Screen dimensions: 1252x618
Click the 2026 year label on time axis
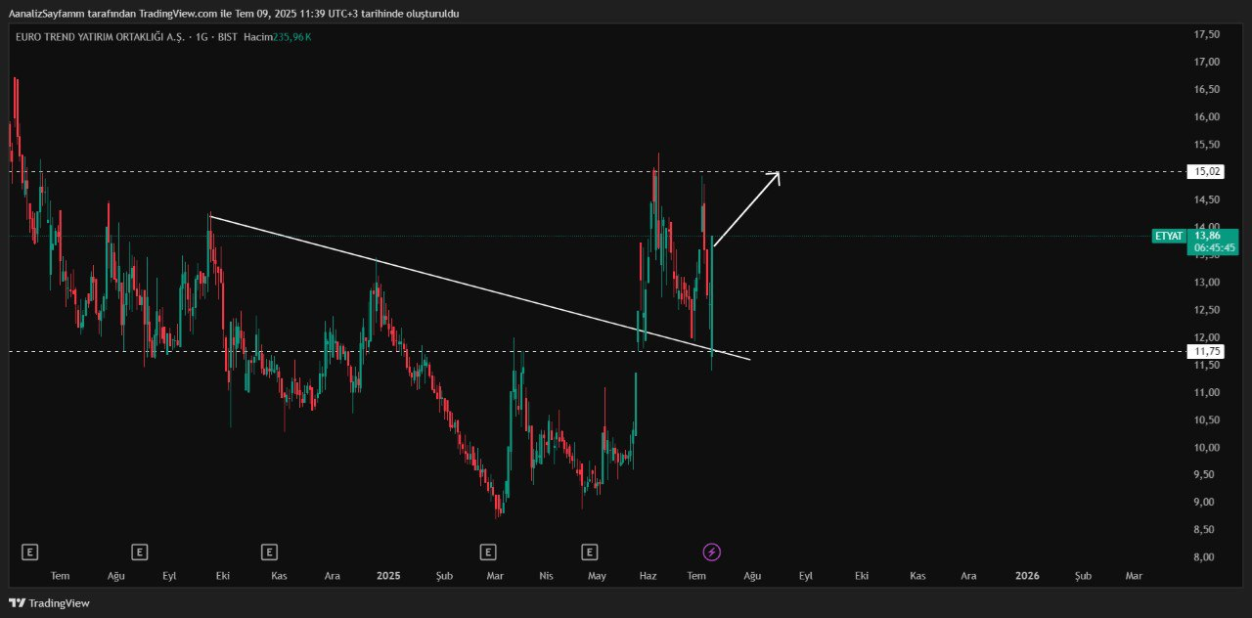1027,576
